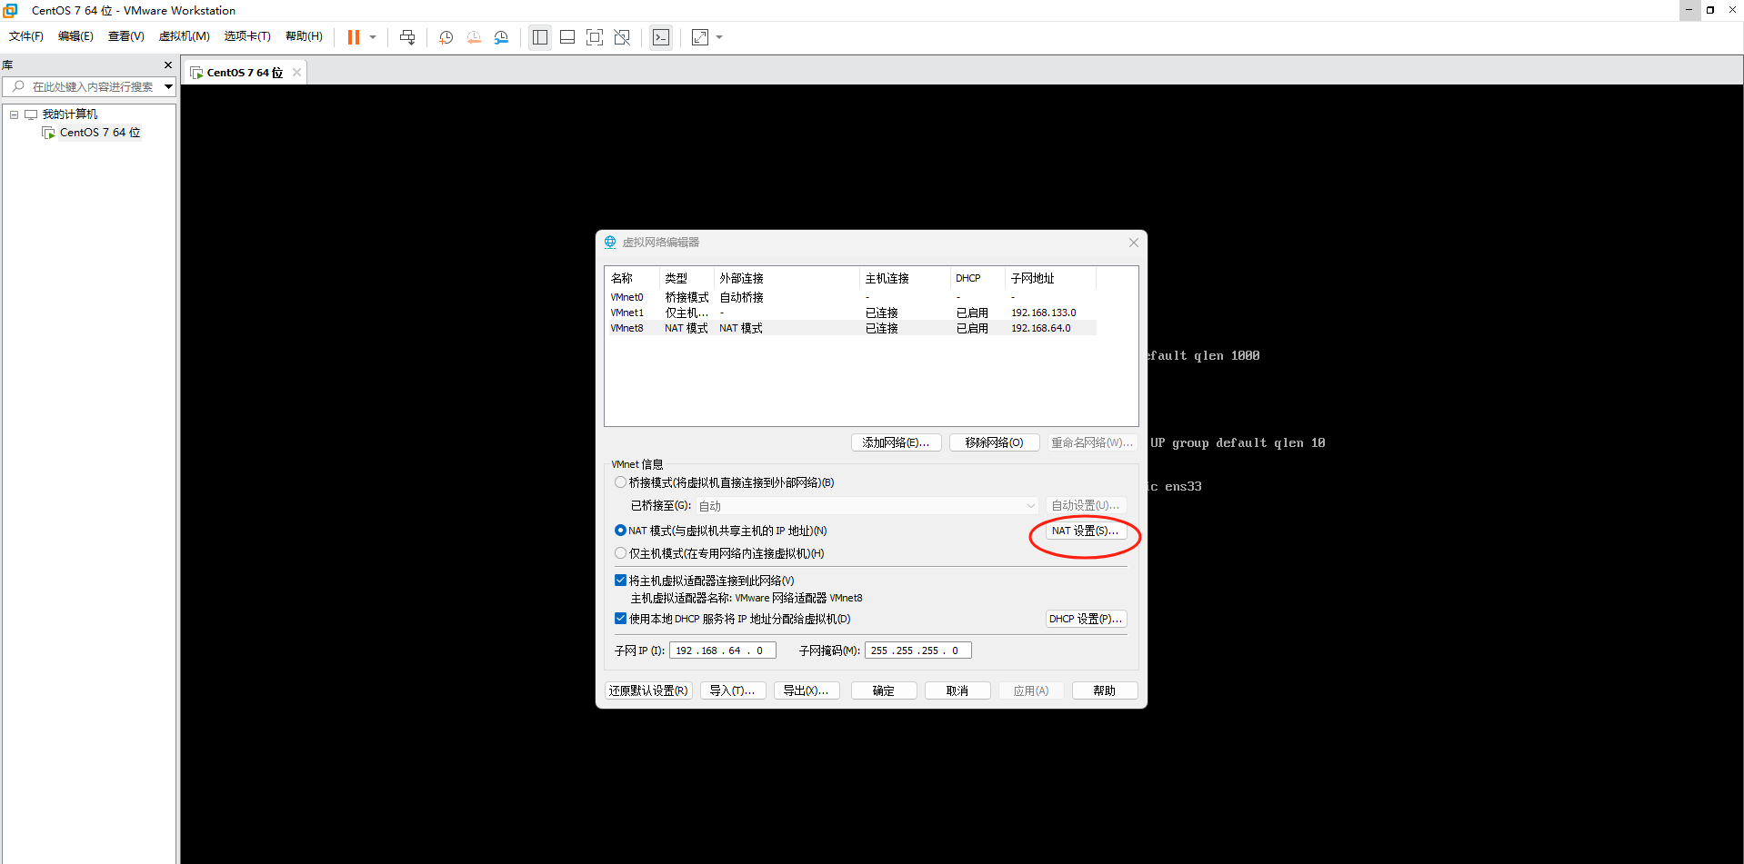Image resolution: width=1744 pixels, height=864 pixels.
Task: Take a snapshot of this virtual machine
Action: tap(446, 37)
